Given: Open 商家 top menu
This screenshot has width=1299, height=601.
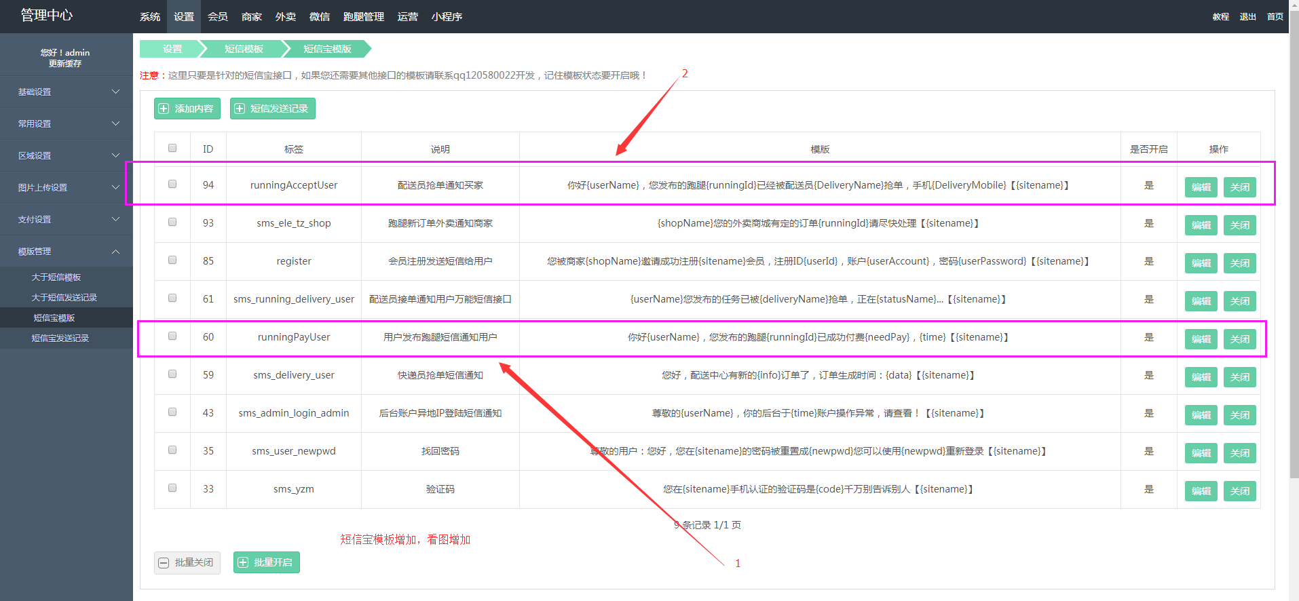Looking at the screenshot, I should (252, 16).
